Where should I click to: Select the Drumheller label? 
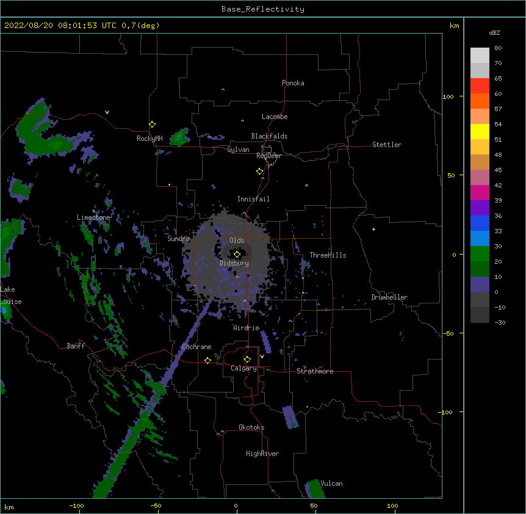tap(389, 297)
